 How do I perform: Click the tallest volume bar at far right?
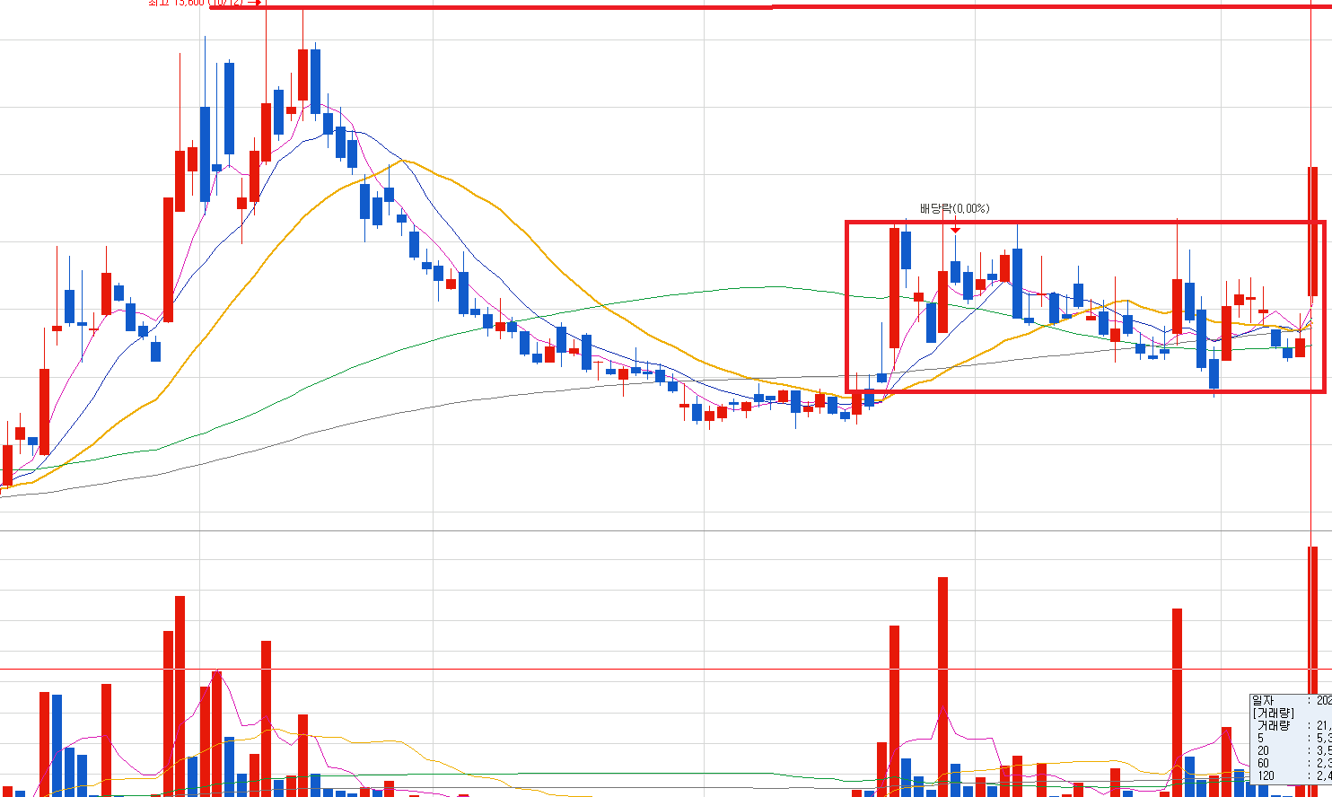point(1312,671)
